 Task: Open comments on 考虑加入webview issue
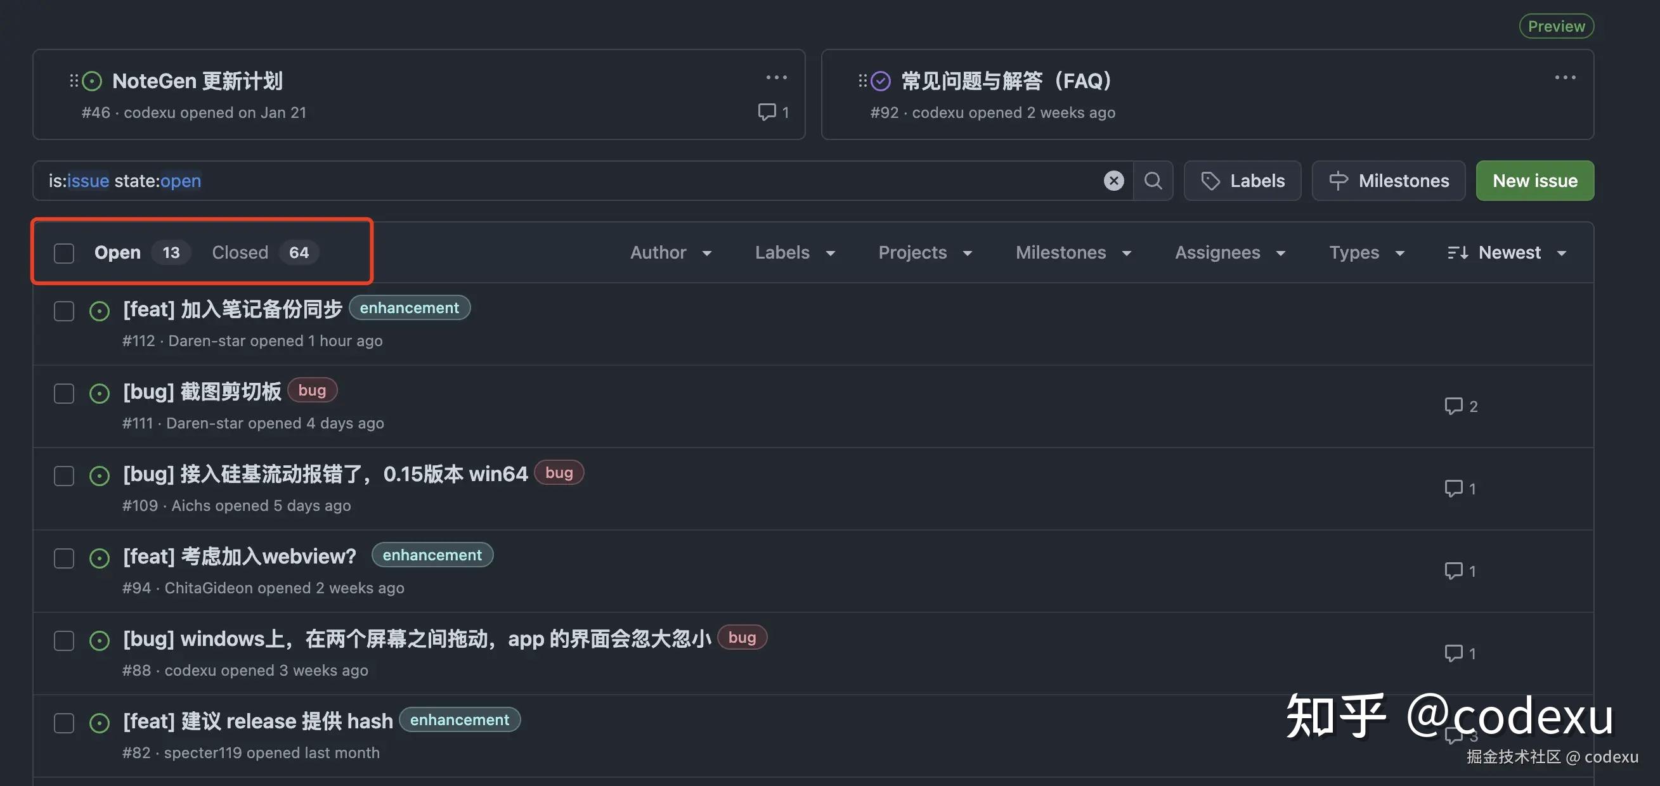(1460, 572)
